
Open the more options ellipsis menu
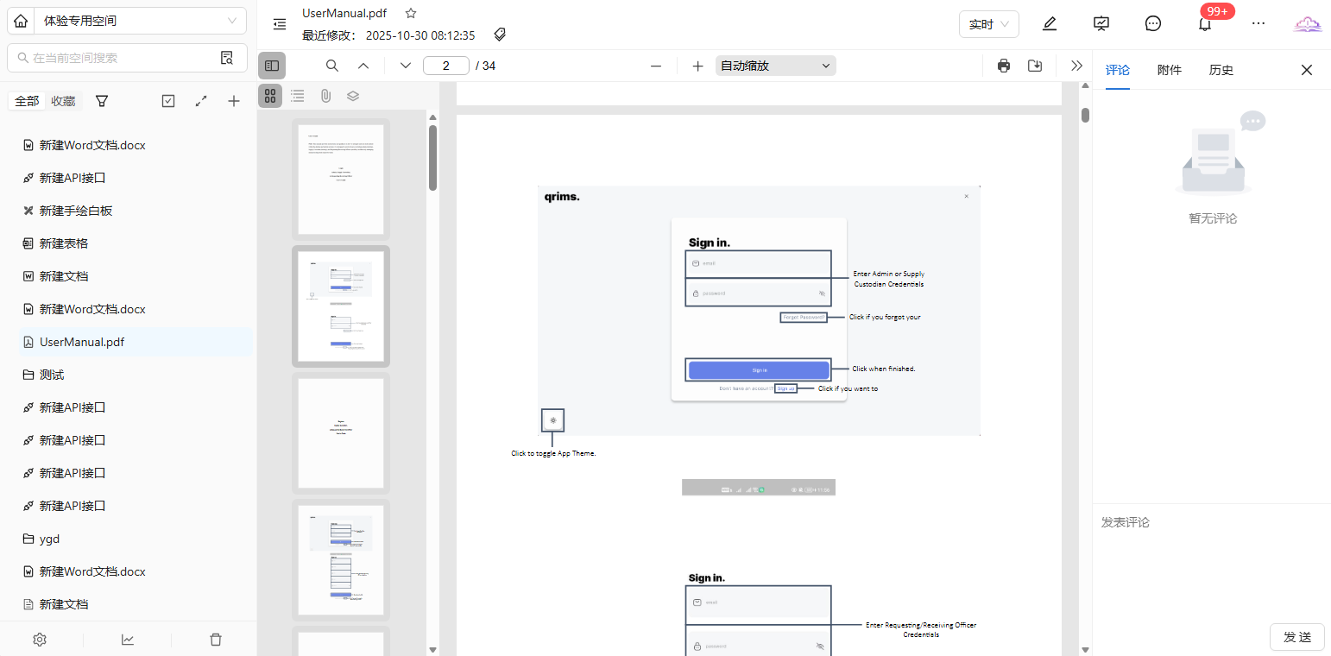(x=1258, y=23)
